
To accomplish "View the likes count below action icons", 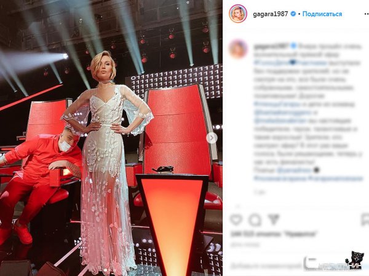I will 273,234.
